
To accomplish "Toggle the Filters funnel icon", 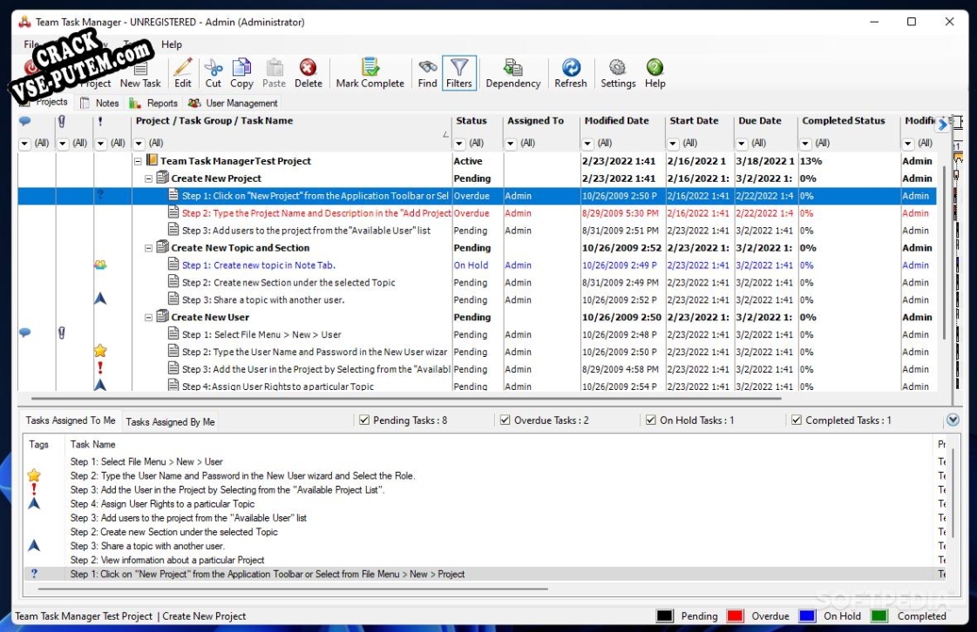I will 458,68.
